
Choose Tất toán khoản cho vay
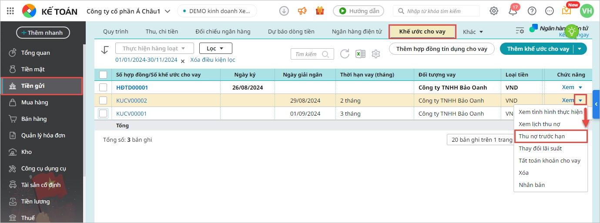(551, 160)
